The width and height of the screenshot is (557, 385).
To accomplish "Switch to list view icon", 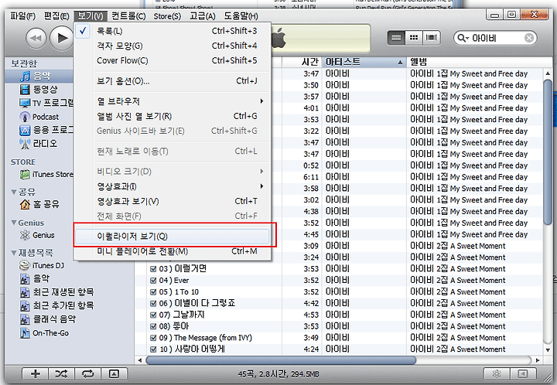I will [x=396, y=38].
